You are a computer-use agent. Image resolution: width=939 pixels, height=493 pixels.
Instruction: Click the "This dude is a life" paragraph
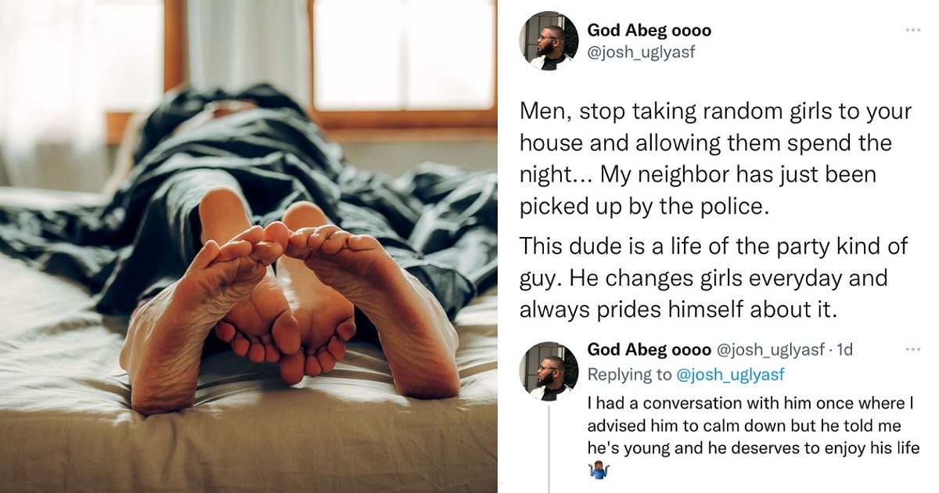click(714, 278)
